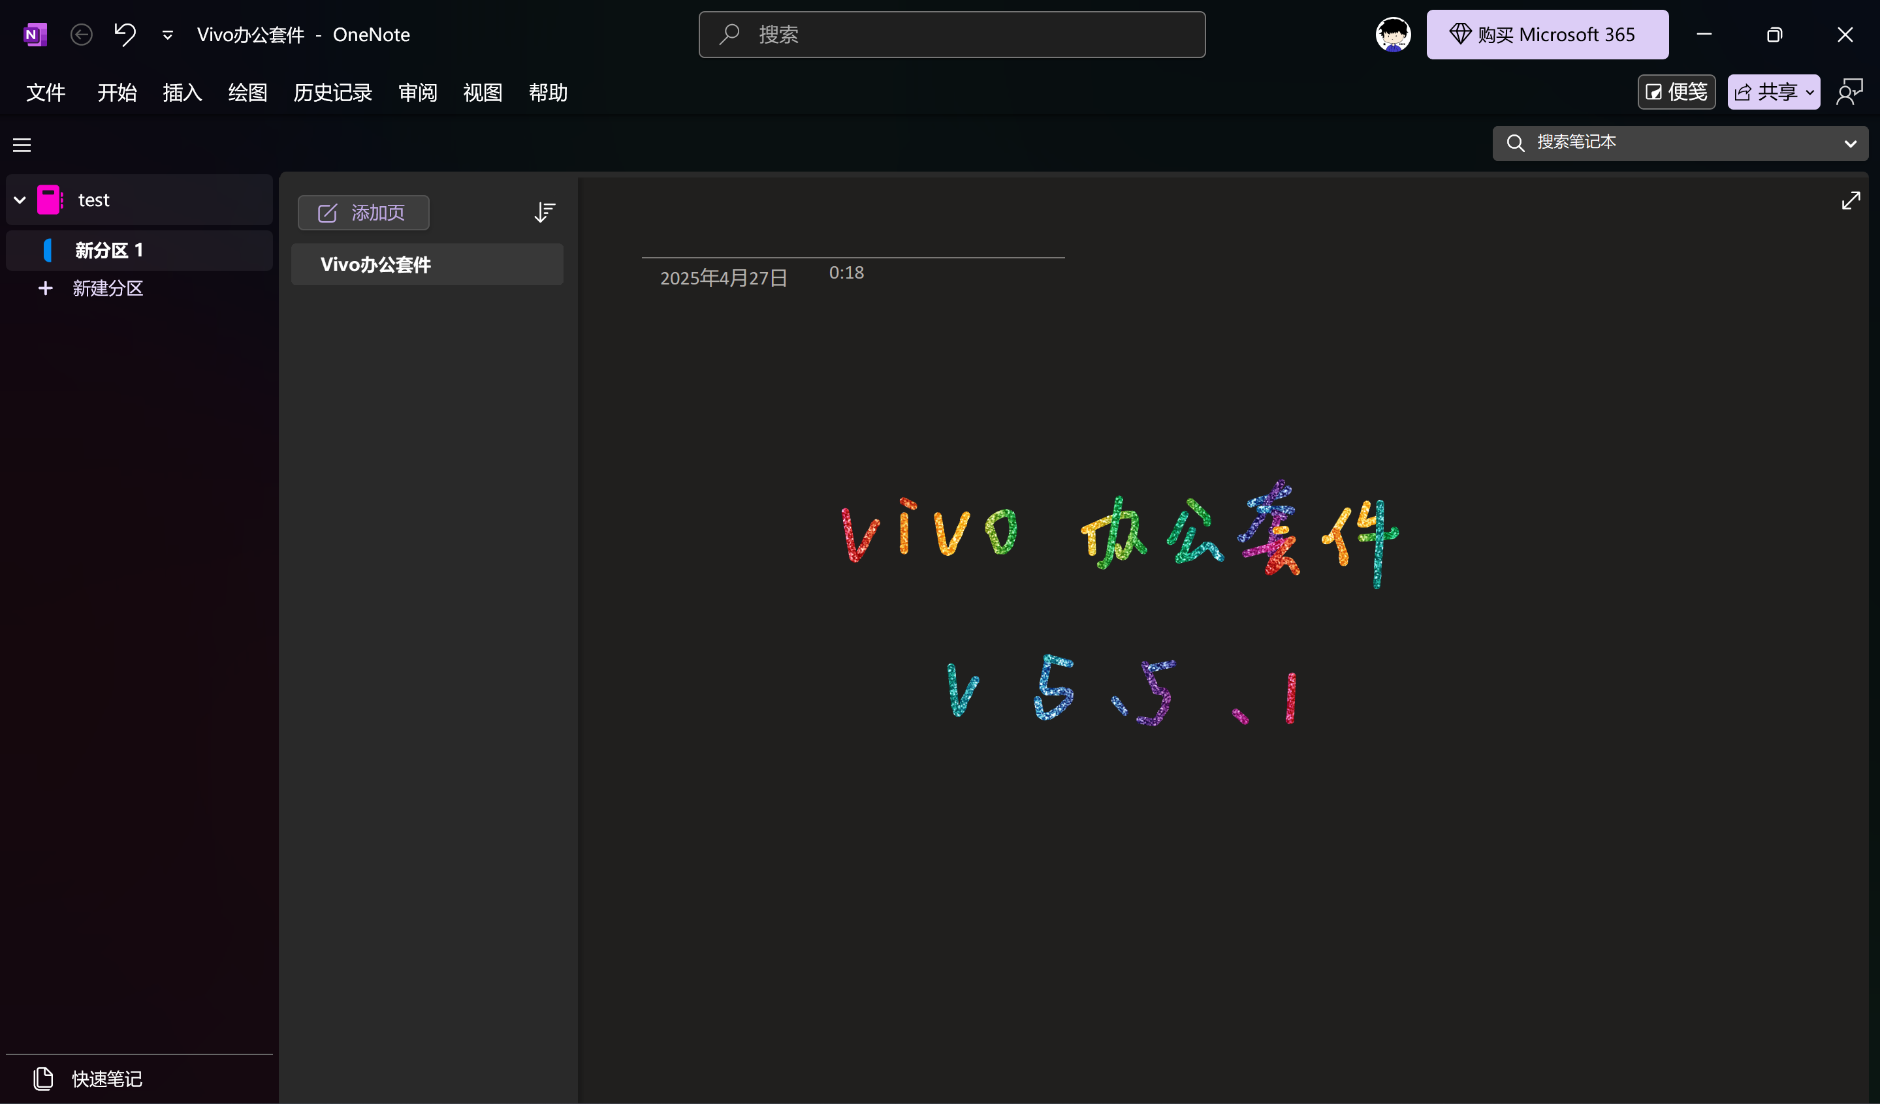Open the 便笺 sticky notes button
Viewport: 1880px width, 1104px height.
[1676, 93]
